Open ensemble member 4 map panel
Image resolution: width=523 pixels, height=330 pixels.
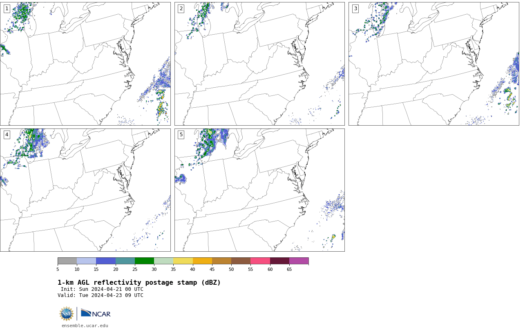tap(85, 190)
